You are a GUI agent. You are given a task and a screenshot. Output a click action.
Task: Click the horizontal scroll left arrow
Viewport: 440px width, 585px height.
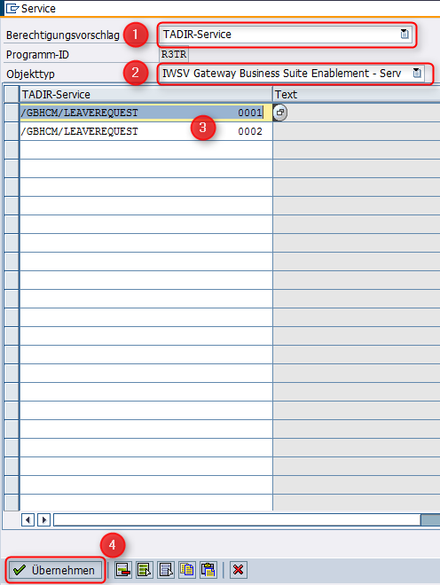tap(27, 519)
